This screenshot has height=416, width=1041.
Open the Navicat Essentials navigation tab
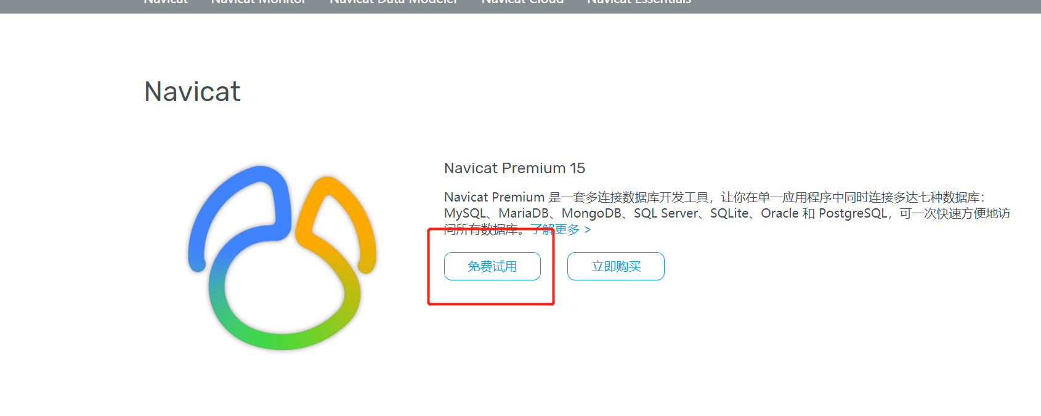(639, 2)
